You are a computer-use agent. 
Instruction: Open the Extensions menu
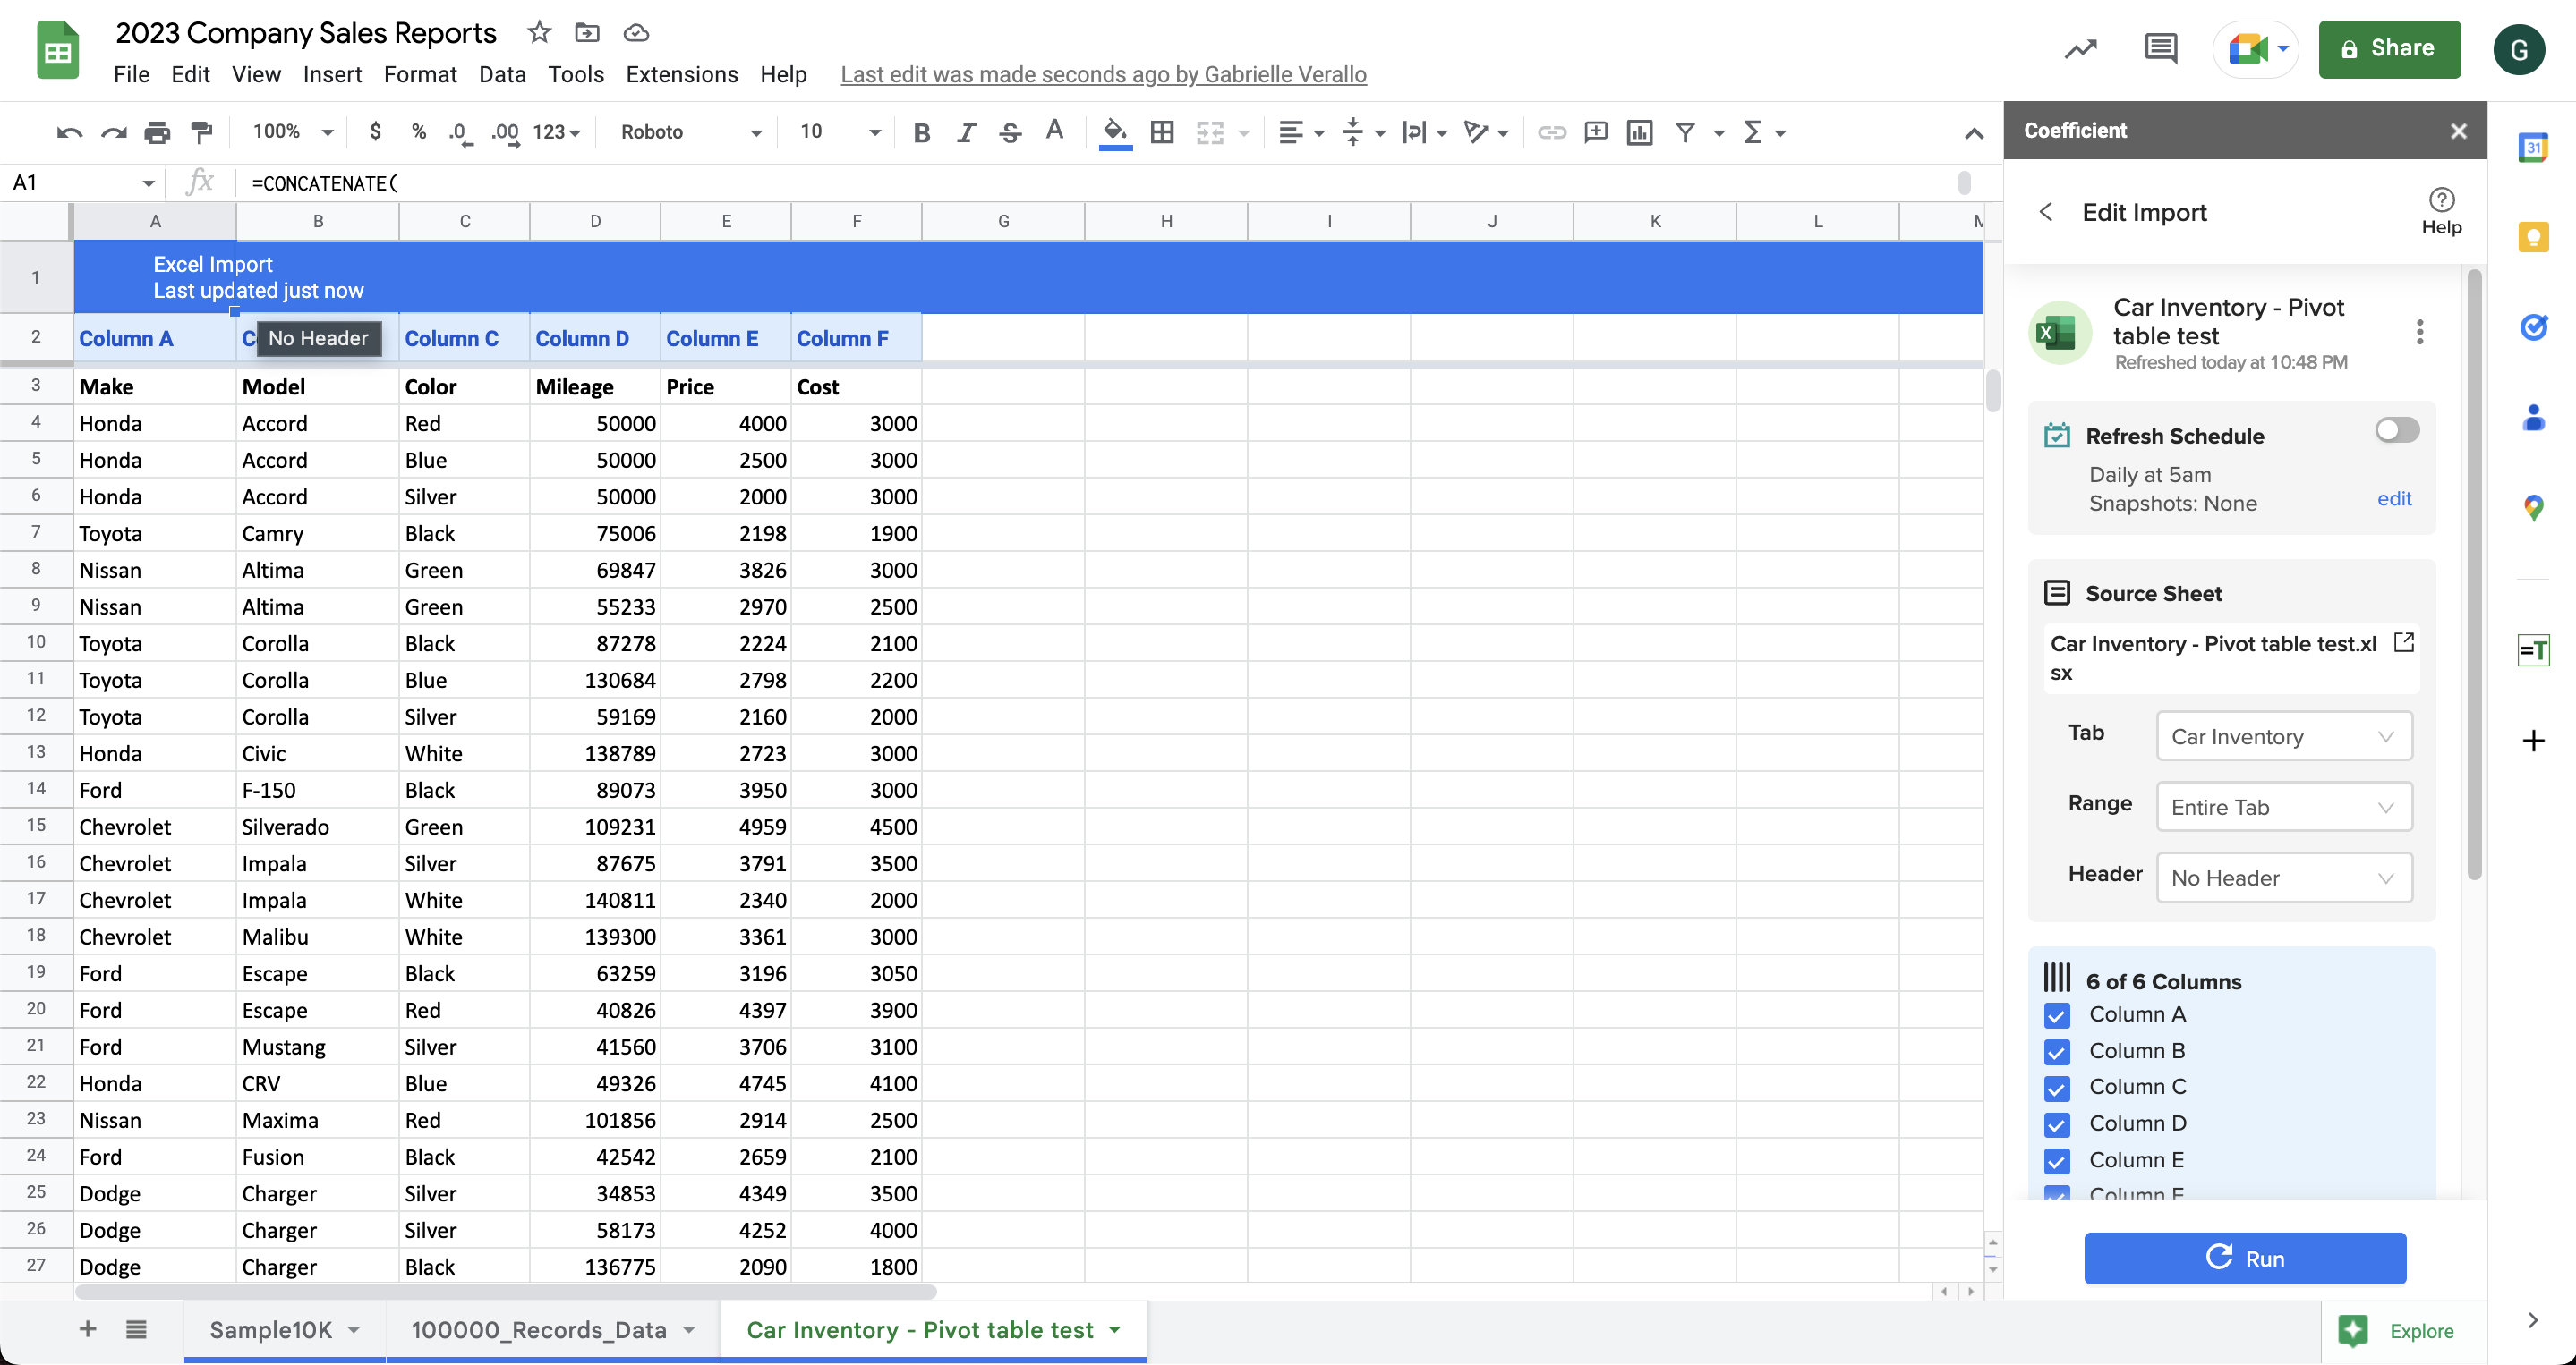pyautogui.click(x=681, y=75)
